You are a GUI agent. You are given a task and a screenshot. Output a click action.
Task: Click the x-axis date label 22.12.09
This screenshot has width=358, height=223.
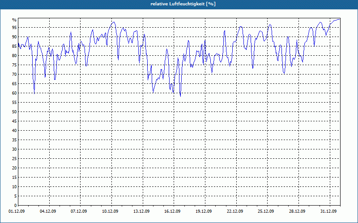point(235,211)
